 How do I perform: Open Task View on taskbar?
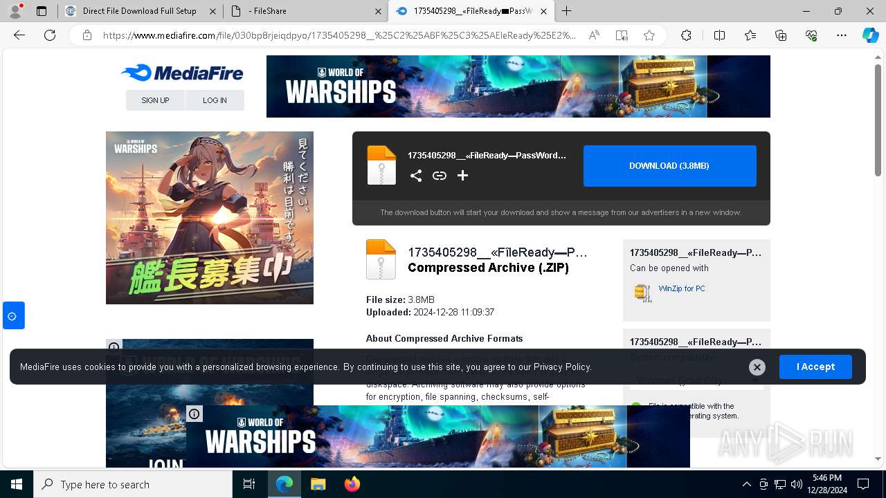point(249,484)
